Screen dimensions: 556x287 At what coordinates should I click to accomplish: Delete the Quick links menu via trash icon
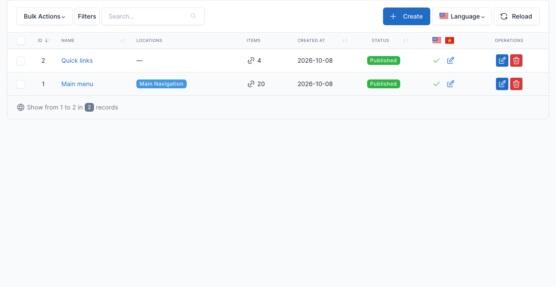516,60
